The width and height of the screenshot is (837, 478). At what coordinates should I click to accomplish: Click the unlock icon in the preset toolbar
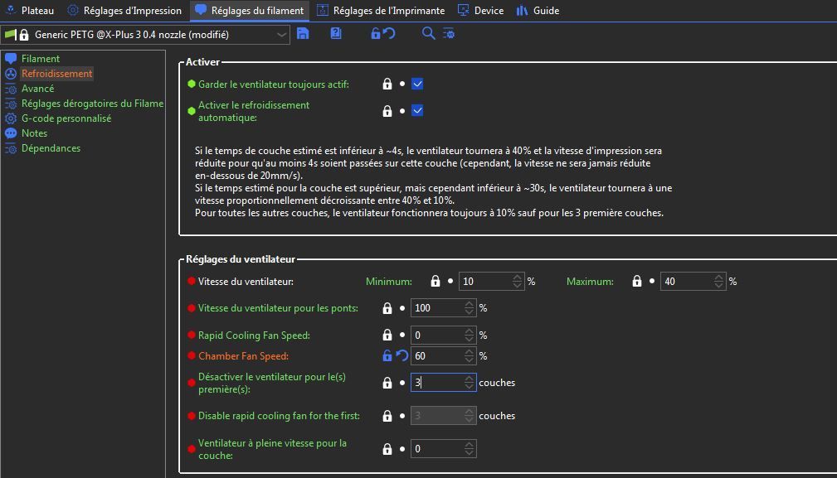tap(375, 34)
